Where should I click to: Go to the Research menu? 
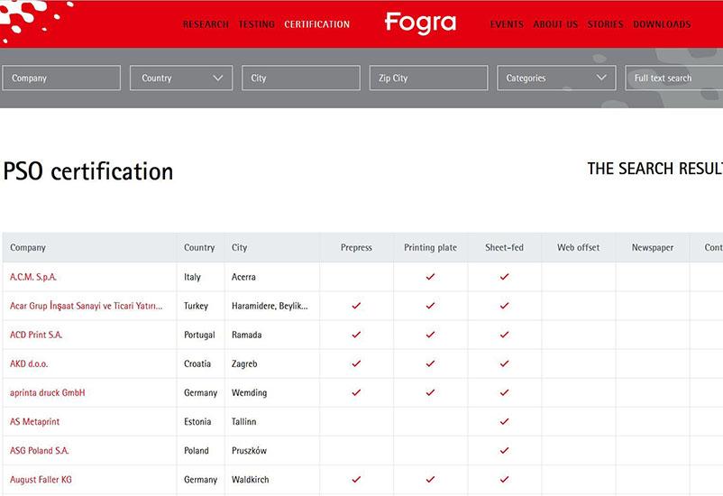pos(206,24)
